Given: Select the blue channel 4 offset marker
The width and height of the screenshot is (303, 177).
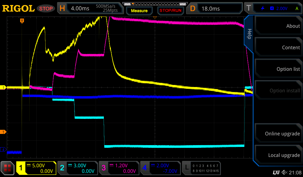Looking at the screenshot, I should 3,150.
